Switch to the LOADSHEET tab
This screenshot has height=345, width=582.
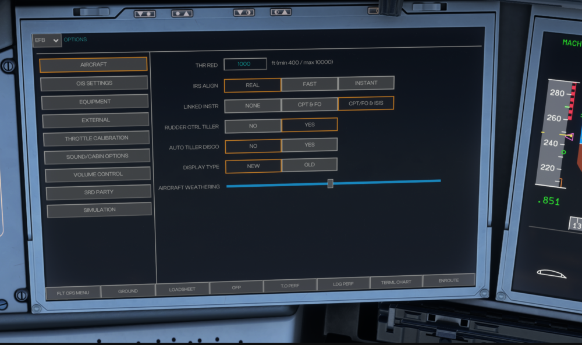point(182,289)
